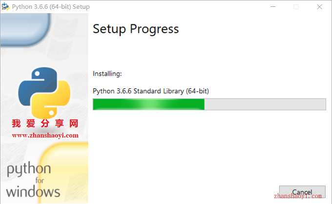Screen dimensions: 332x204
Task: Click the zhanshaoyi.com watermark near Cancel
Action: click(298, 196)
